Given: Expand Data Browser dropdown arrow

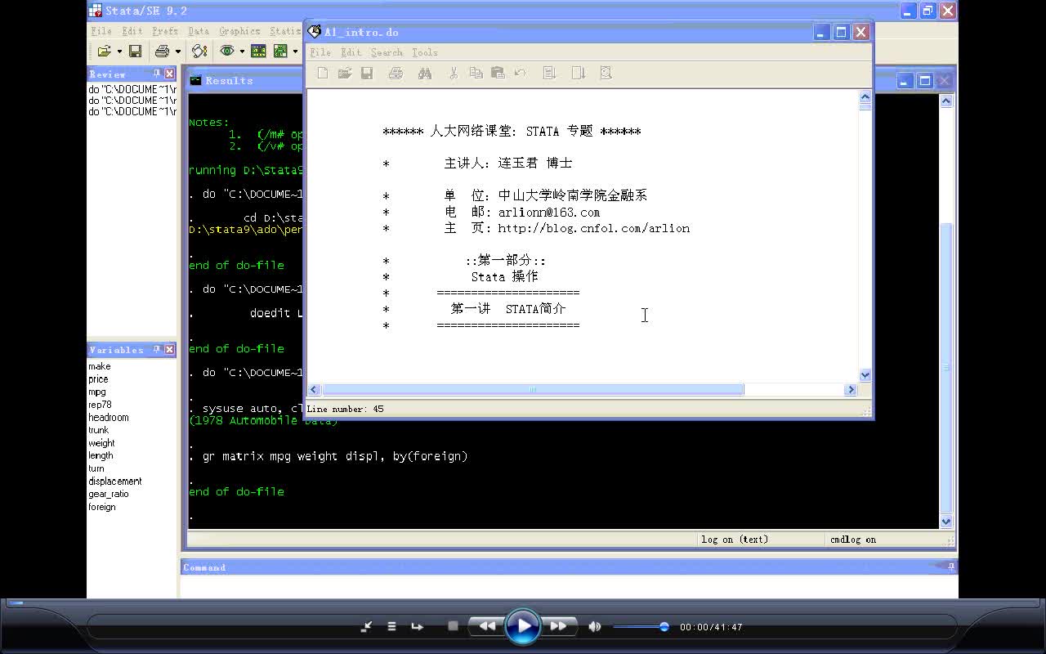Looking at the screenshot, I should [x=295, y=52].
